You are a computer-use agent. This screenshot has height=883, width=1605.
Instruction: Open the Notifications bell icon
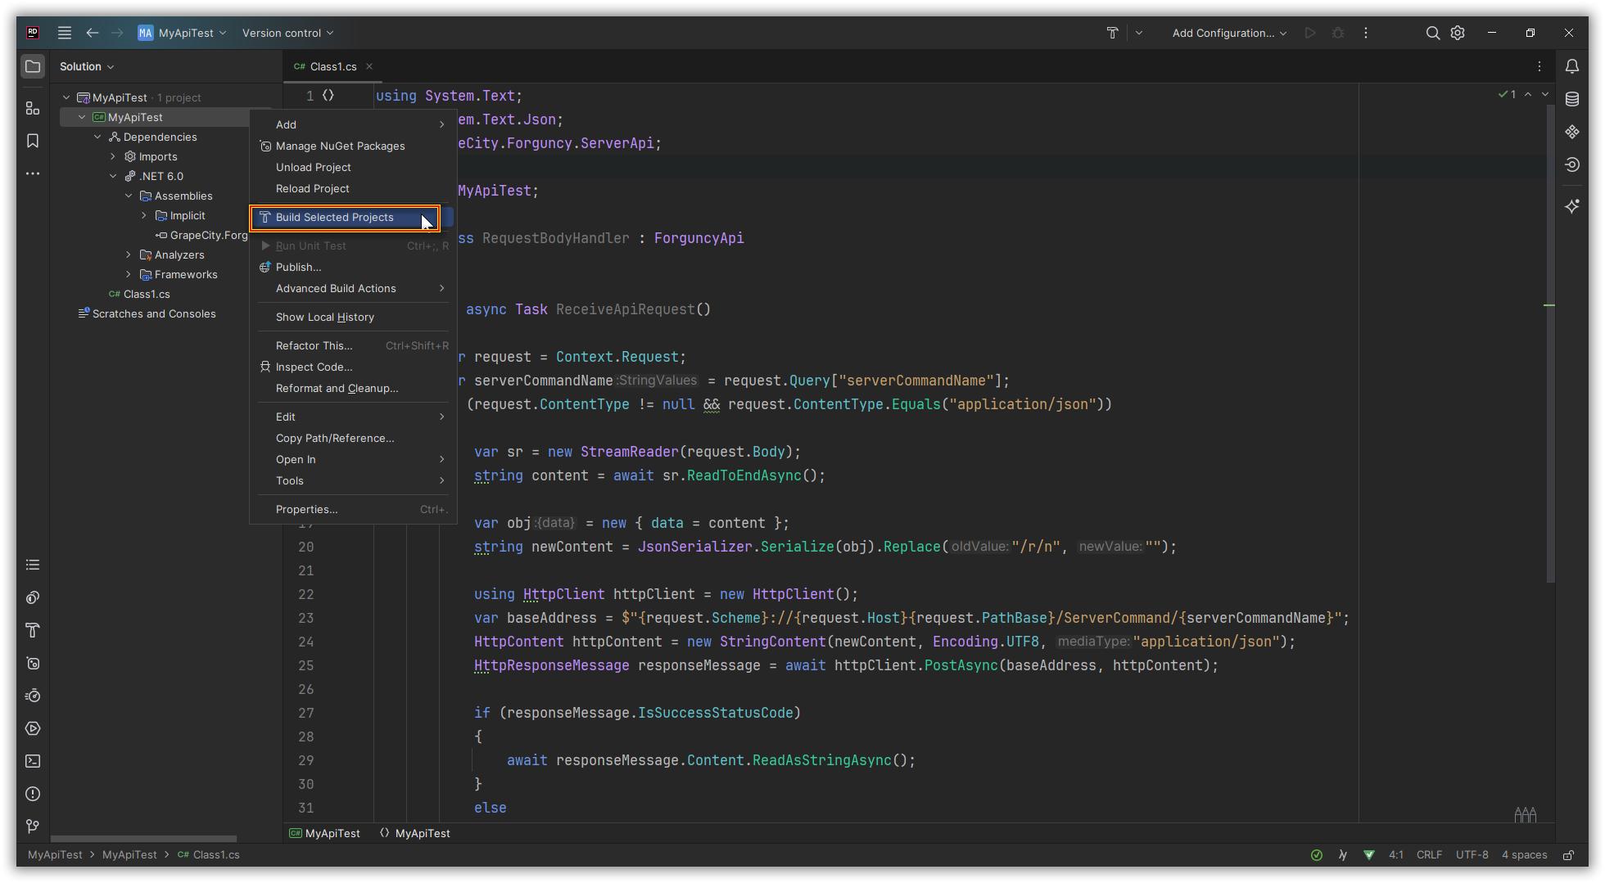(x=1571, y=66)
